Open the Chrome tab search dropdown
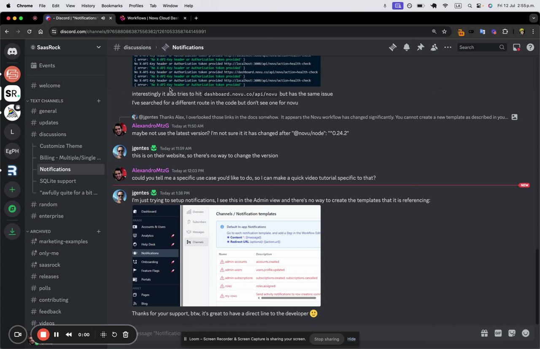Viewport: 540px width, 349px height. click(x=534, y=18)
